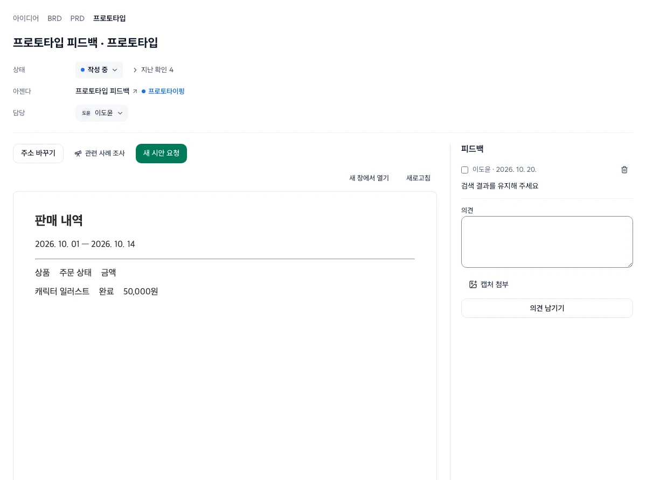
Task: Click the 주문 상태 column header
Action: pyautogui.click(x=75, y=273)
